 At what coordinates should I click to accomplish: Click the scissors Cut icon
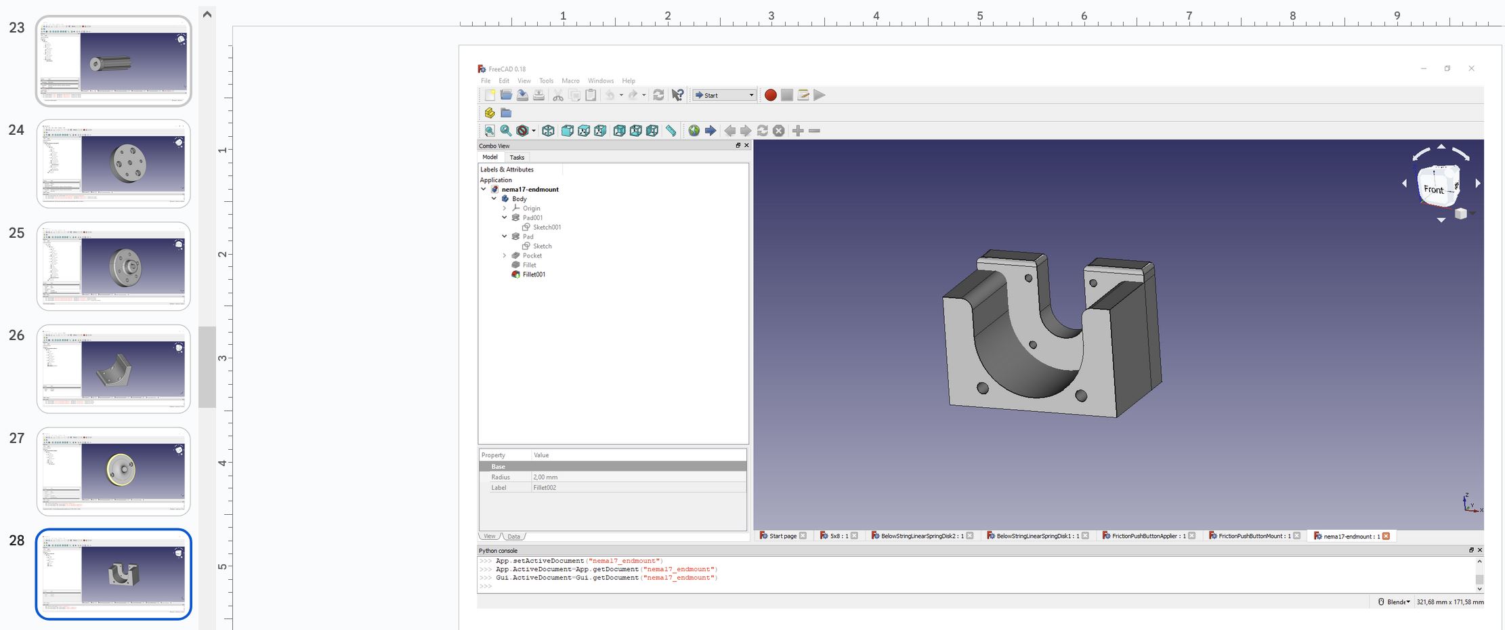tap(558, 96)
